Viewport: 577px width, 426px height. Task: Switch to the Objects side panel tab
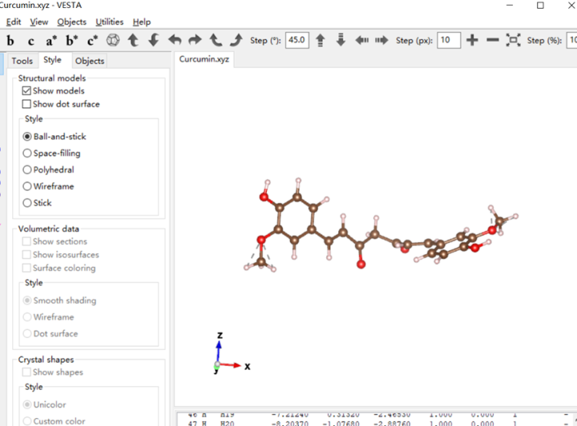pos(89,61)
